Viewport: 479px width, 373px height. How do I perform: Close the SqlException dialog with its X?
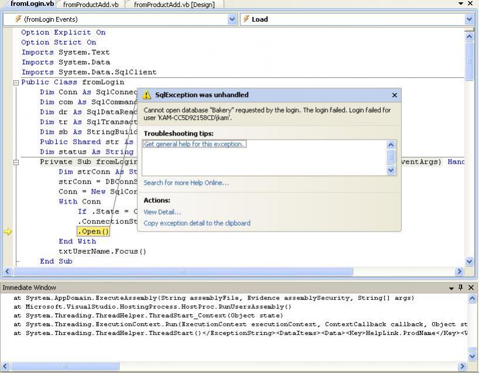click(x=394, y=95)
